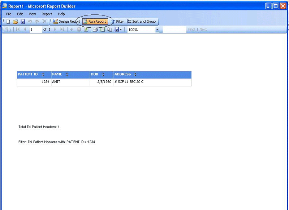This screenshot has height=210, width=289.
Task: Click the Find link
Action: click(191, 30)
